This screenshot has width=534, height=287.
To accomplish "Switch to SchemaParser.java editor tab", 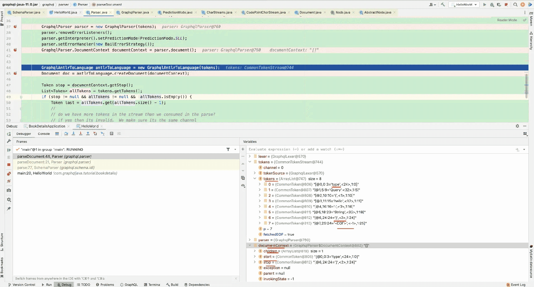I will click(x=26, y=12).
